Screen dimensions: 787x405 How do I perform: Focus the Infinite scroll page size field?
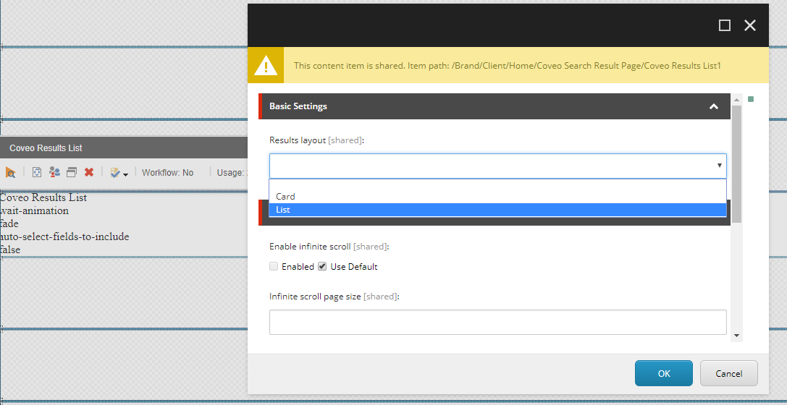point(498,323)
